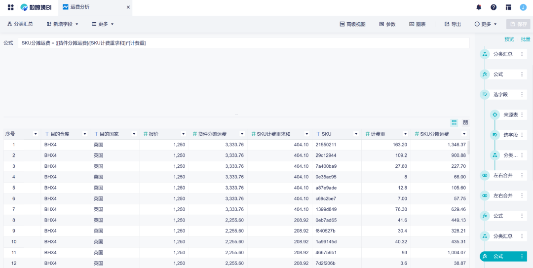Click the first 左右合并 step icon
The image size is (533, 268).
click(x=485, y=176)
